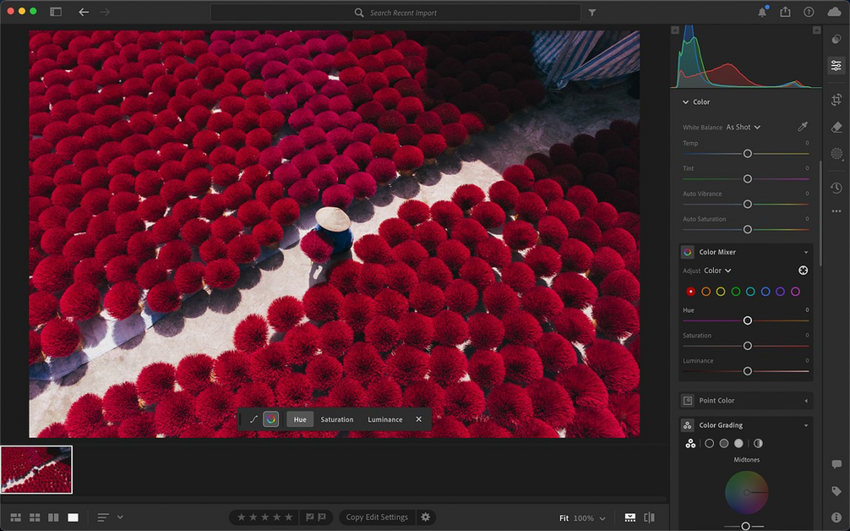Select color mixer target icon in floating bar

point(271,419)
